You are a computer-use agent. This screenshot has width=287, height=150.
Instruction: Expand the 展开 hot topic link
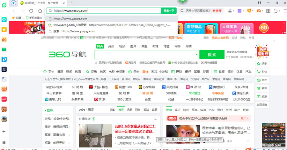click(x=245, y=118)
